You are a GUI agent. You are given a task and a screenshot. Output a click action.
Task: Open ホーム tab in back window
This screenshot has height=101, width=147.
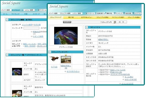5,14
